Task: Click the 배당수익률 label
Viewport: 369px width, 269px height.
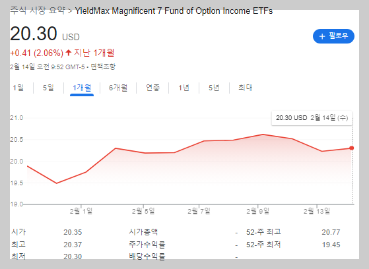Action: pos(147,256)
